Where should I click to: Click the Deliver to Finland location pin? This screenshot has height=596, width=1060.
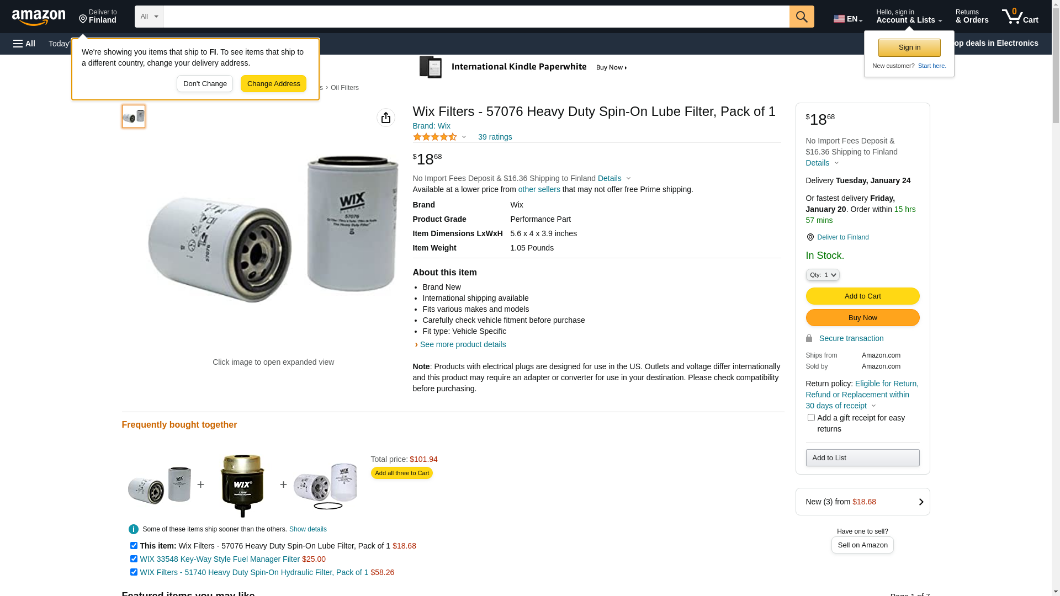coord(810,237)
